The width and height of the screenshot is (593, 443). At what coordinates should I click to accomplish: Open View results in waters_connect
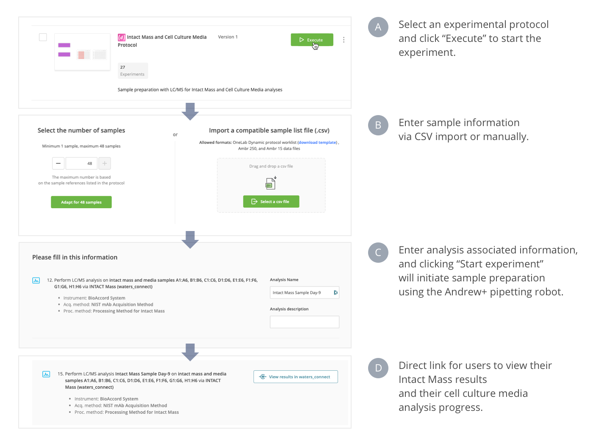point(296,377)
